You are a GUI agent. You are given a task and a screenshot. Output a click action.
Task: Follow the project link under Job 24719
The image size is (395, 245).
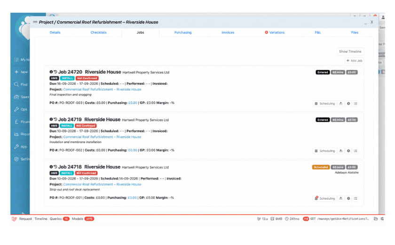click(102, 137)
